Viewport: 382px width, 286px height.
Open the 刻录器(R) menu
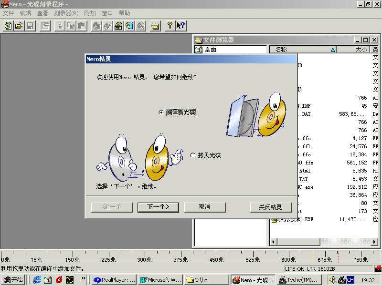click(x=66, y=13)
